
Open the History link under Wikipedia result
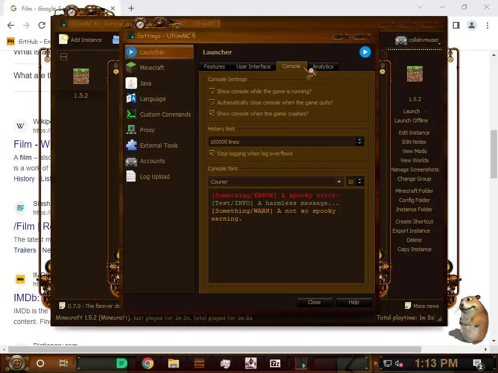point(24,179)
